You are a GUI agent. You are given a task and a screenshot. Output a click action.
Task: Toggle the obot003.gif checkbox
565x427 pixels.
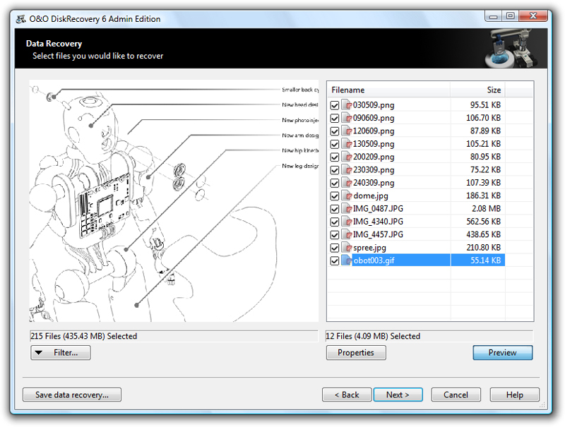coord(334,261)
